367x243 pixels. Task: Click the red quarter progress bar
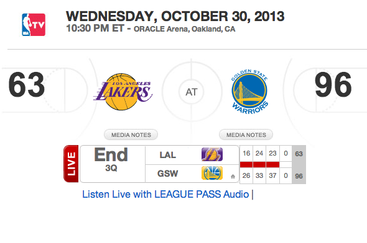(260, 165)
